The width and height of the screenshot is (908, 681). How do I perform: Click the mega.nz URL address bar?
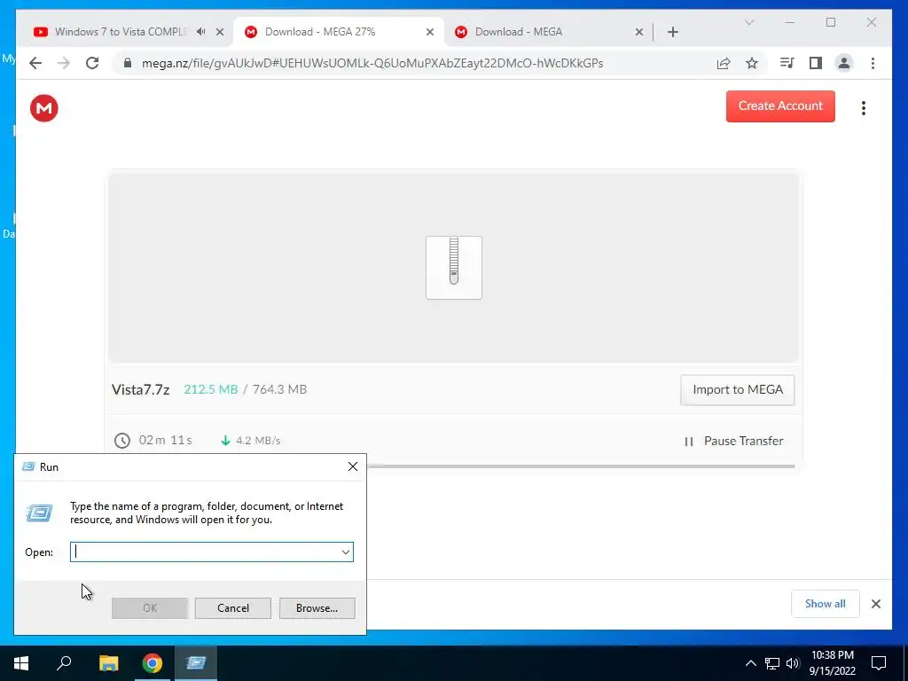(x=372, y=63)
